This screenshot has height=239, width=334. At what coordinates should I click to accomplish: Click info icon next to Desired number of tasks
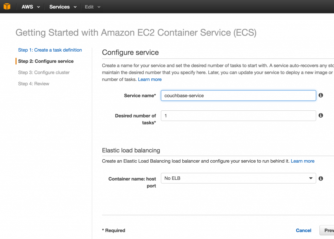click(x=321, y=115)
